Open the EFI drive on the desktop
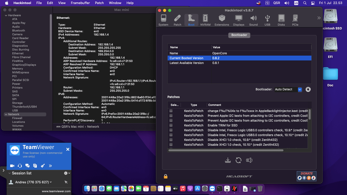 coord(330,48)
